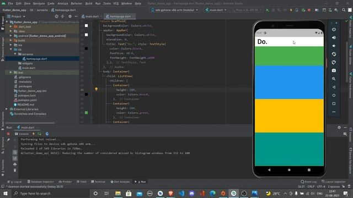The image size is (353, 198).
Task: Rotate the emulator right
Action: [334, 62]
